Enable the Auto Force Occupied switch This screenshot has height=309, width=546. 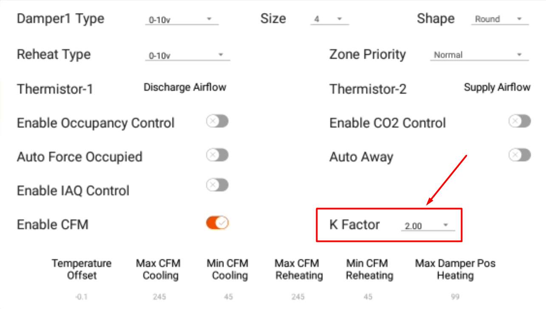[217, 155]
